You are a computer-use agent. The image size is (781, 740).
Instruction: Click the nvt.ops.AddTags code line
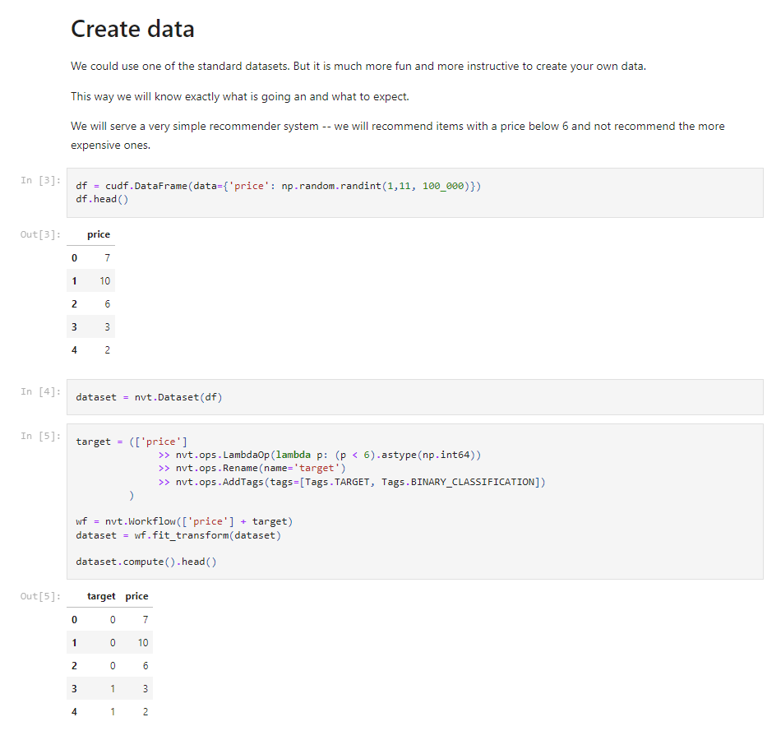[352, 482]
